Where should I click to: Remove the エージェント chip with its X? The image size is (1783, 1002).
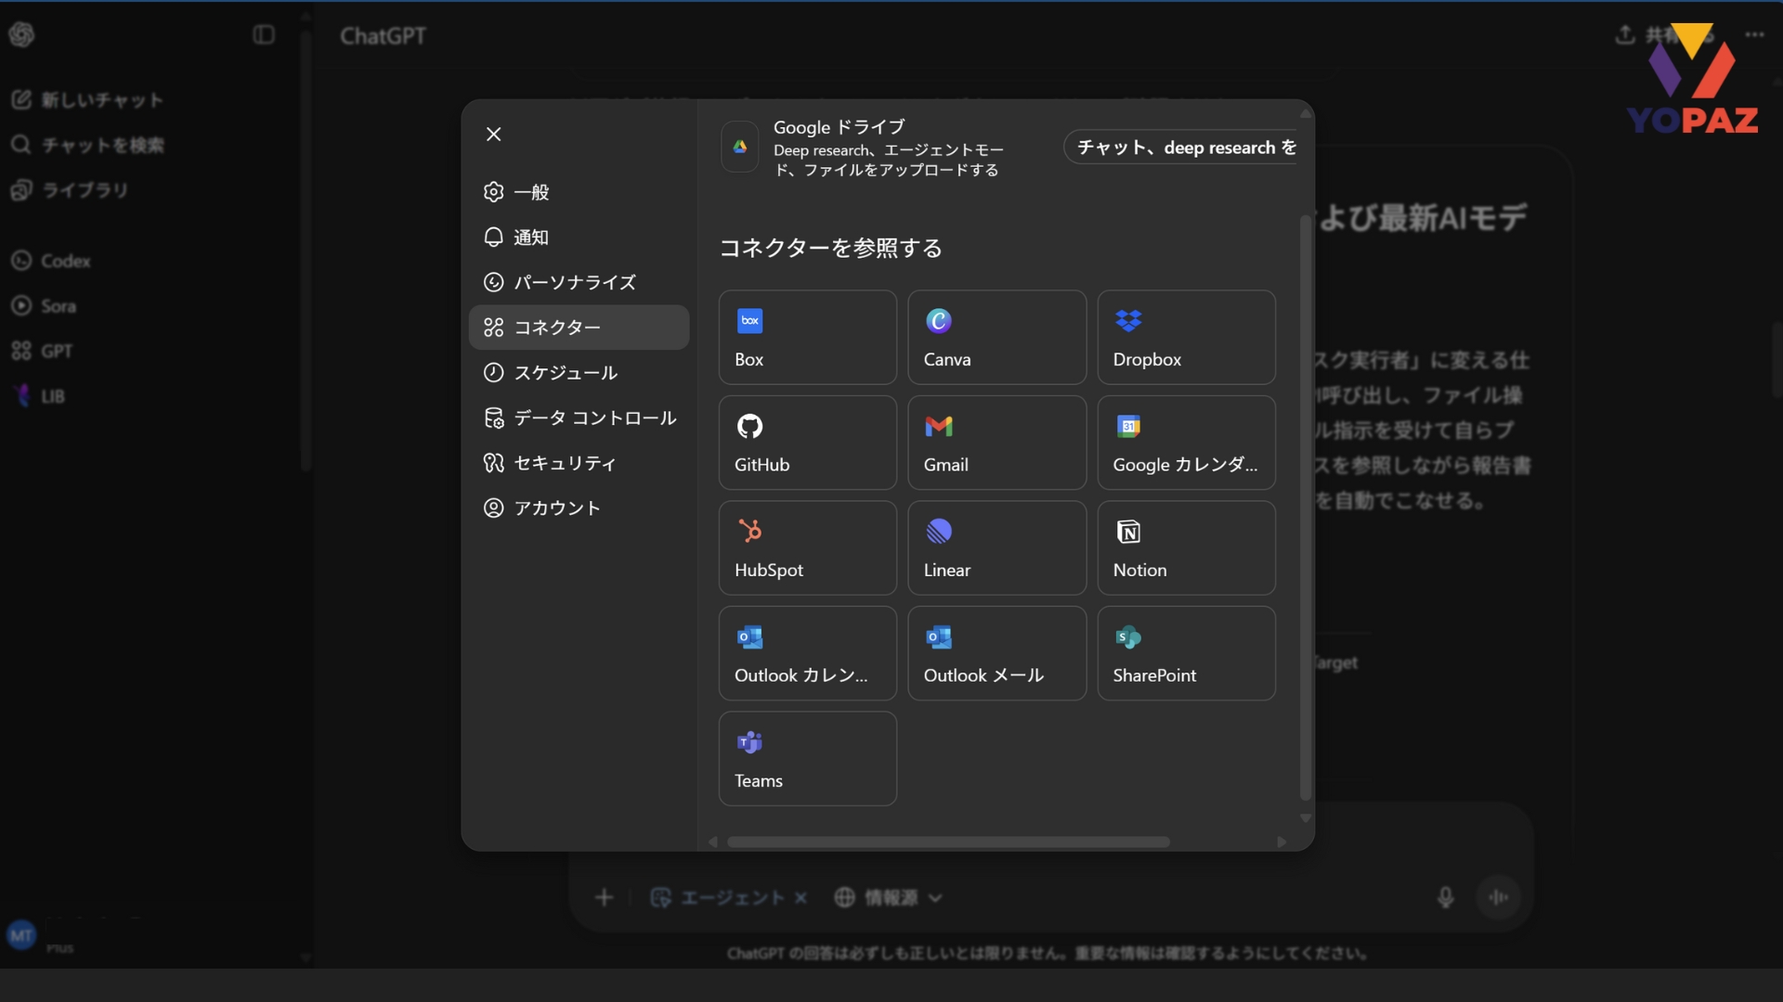point(800,898)
